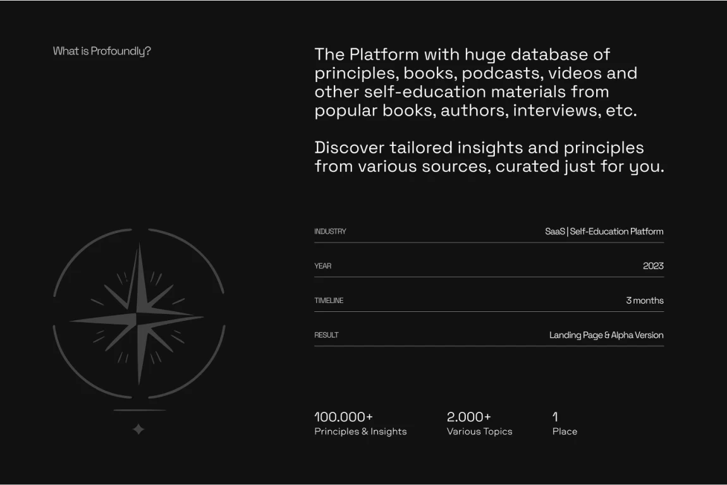This screenshot has height=485, width=727.
Task: Open "Landing Page & Alpha Version" result text
Action: [606, 335]
